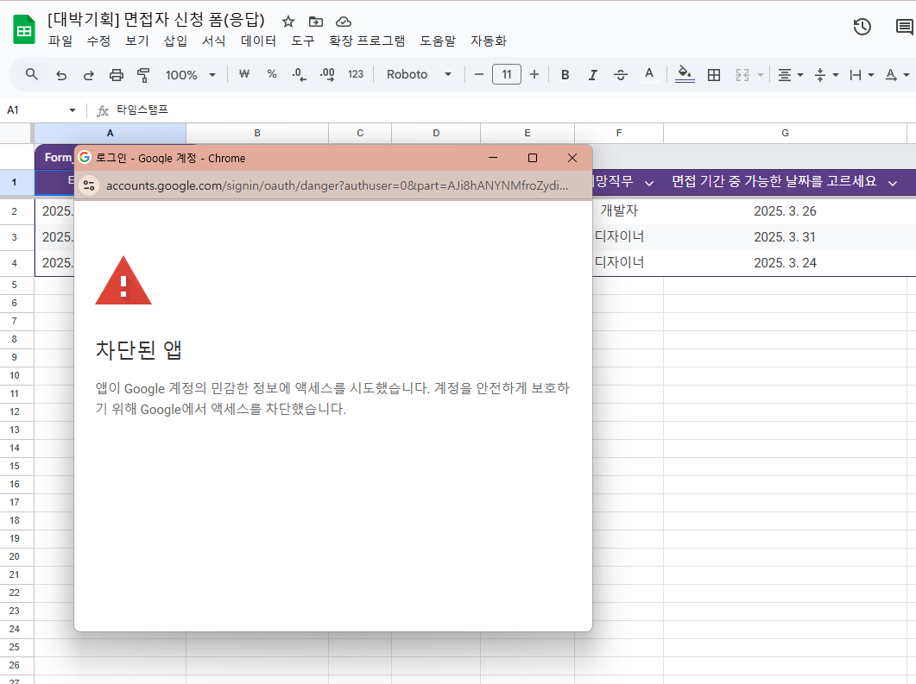Open the 서식 menu
Image resolution: width=916 pixels, height=684 pixels.
213,41
